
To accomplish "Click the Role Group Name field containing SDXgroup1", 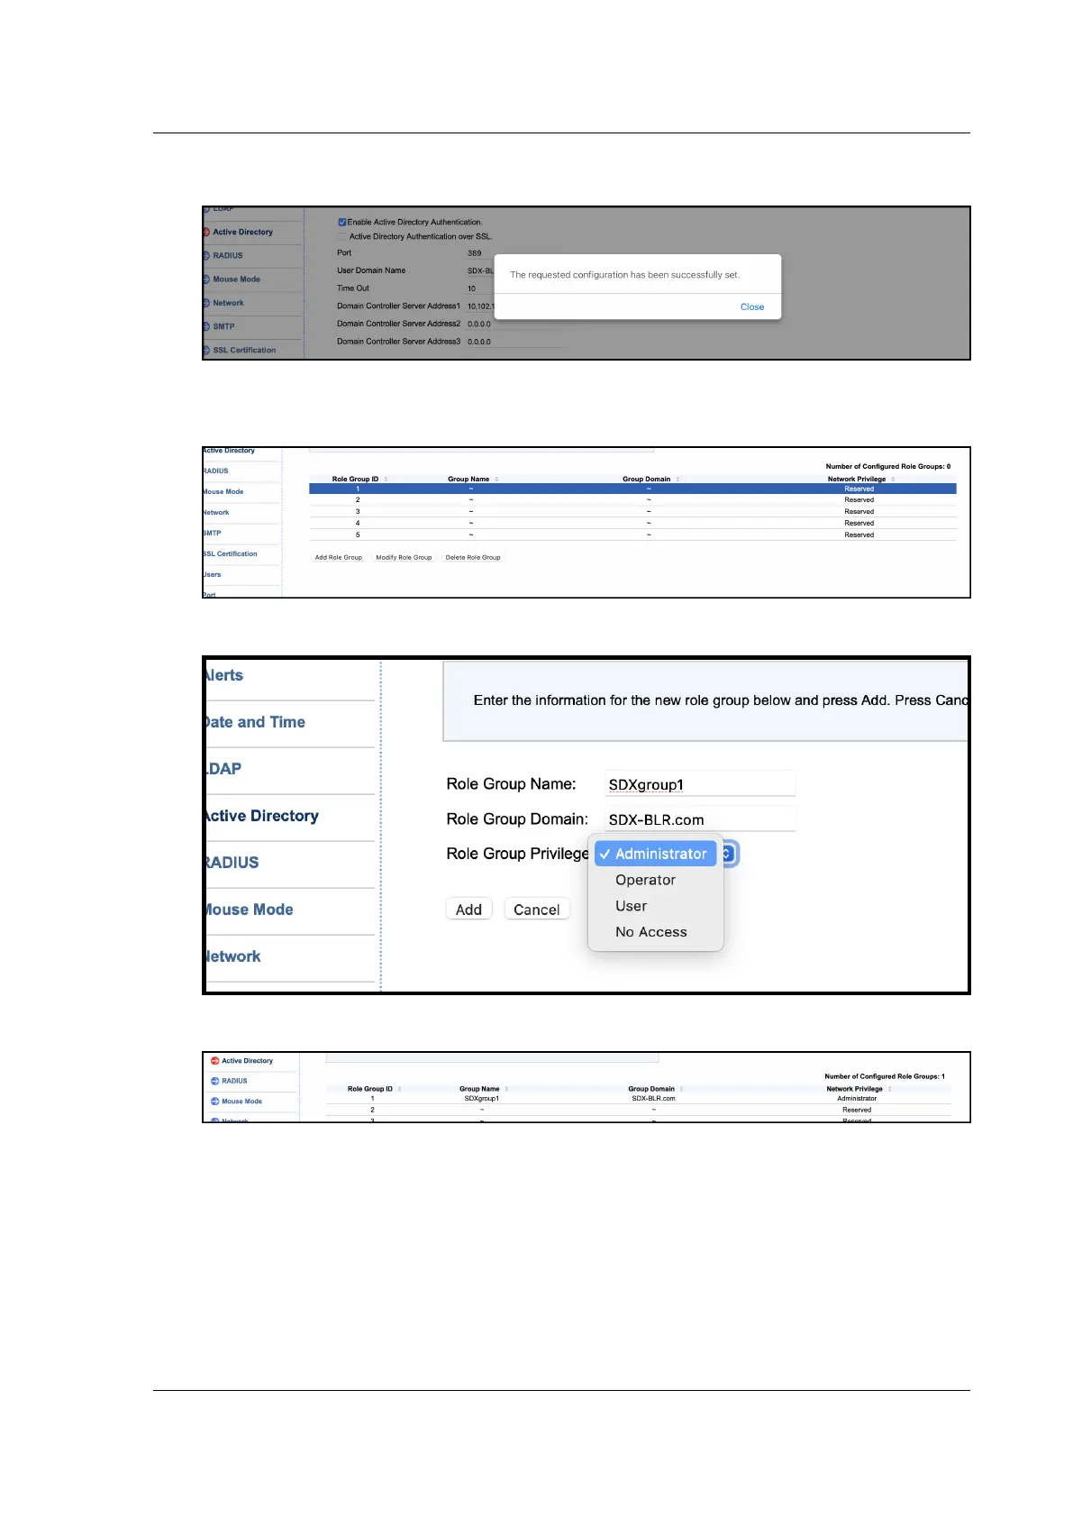I will tap(700, 784).
